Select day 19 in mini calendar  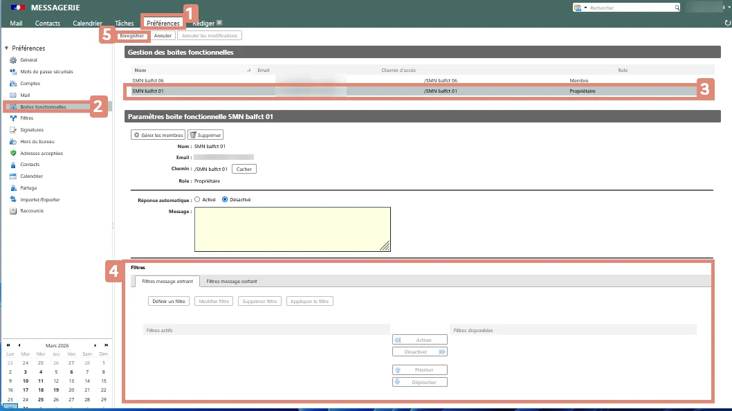pos(56,390)
